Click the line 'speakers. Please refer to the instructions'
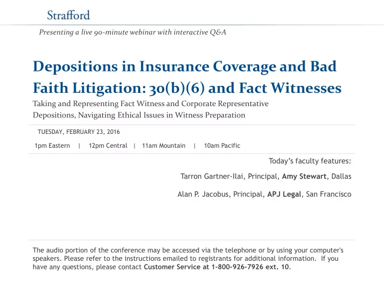This screenshot has height=288, width=384. 186,259
